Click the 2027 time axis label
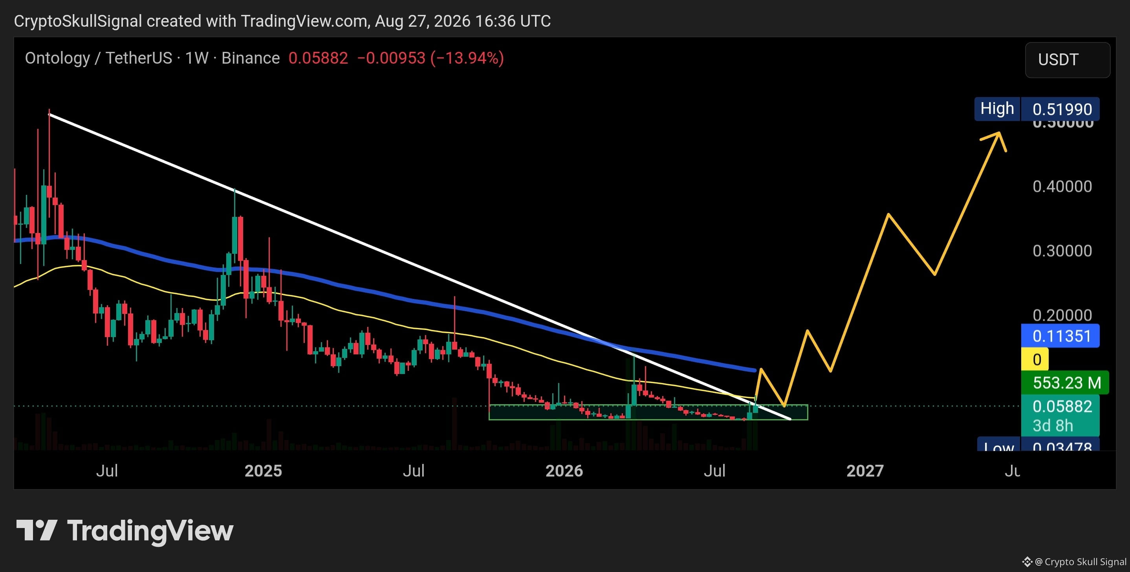This screenshot has height=572, width=1130. pos(865,471)
